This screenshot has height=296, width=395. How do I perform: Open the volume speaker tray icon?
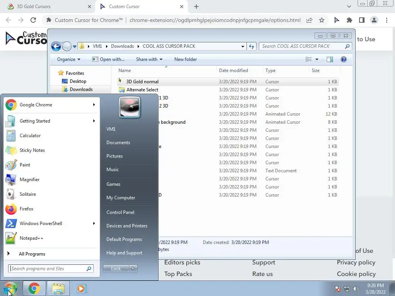356,289
